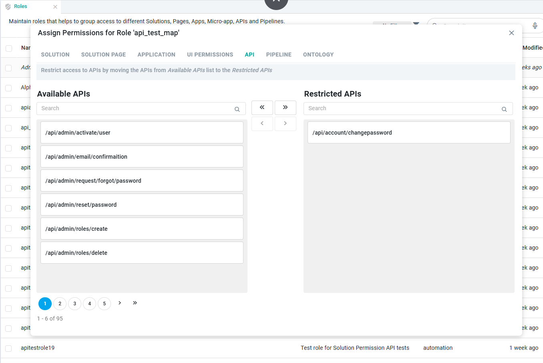
Task: Click the single right arrow move button
Action: point(285,123)
